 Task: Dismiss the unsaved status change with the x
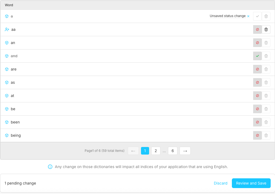coord(248,16)
